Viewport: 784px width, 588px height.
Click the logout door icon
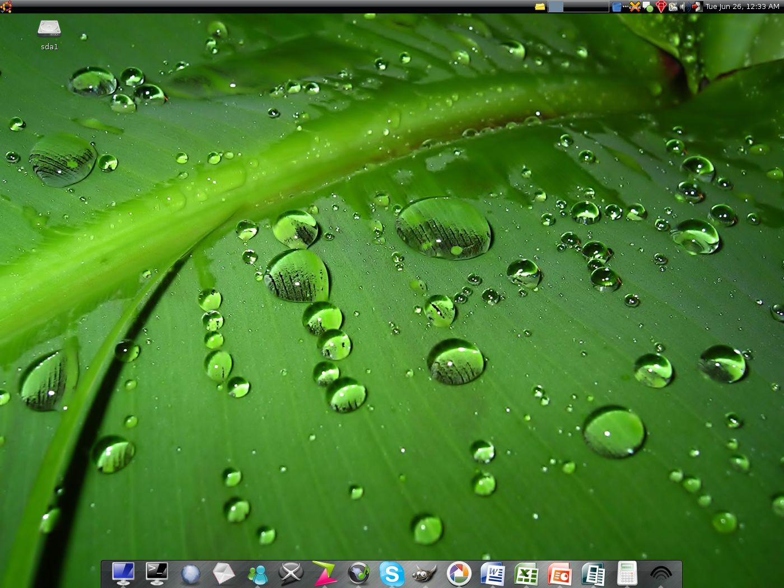point(697,7)
